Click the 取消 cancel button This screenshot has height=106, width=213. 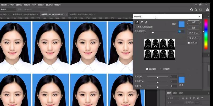click(194, 28)
